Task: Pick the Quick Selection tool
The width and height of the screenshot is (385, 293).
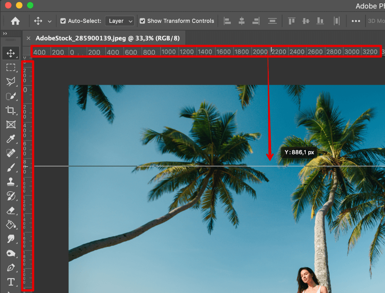Action: 11,96
